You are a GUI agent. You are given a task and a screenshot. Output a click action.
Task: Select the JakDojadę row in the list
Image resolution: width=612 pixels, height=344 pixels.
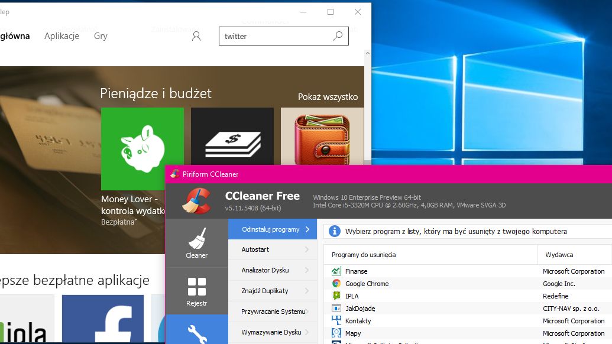(x=468, y=309)
